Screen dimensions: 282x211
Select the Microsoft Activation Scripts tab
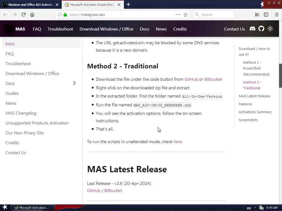click(93, 5)
